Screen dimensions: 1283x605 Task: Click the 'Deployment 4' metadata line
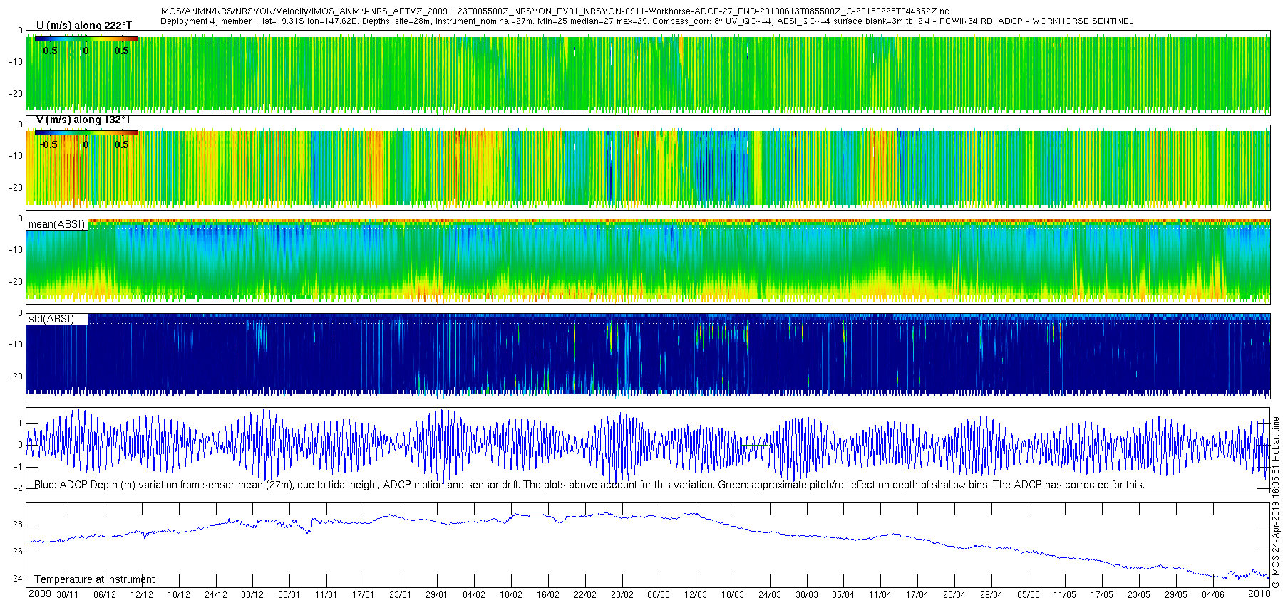646,21
